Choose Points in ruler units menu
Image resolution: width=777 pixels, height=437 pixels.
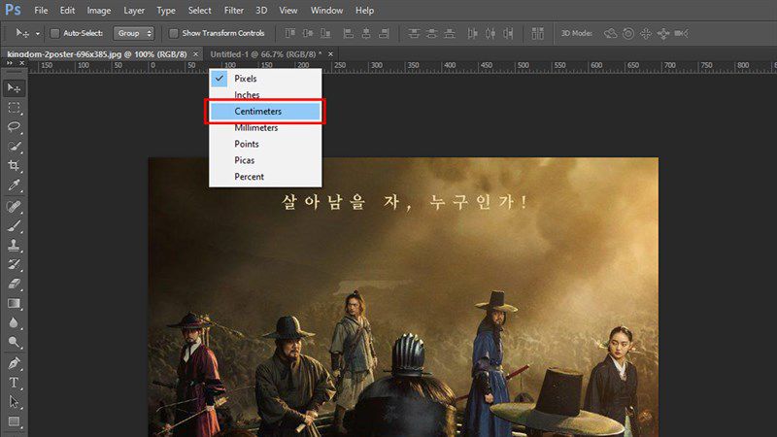pos(265,144)
